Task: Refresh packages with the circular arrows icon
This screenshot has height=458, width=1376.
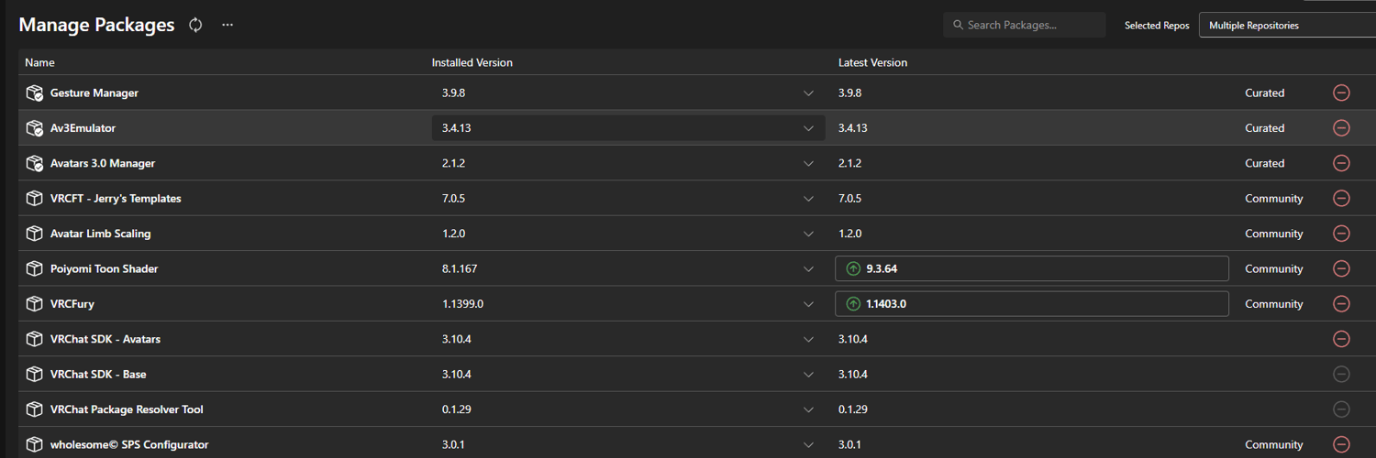Action: tap(195, 25)
